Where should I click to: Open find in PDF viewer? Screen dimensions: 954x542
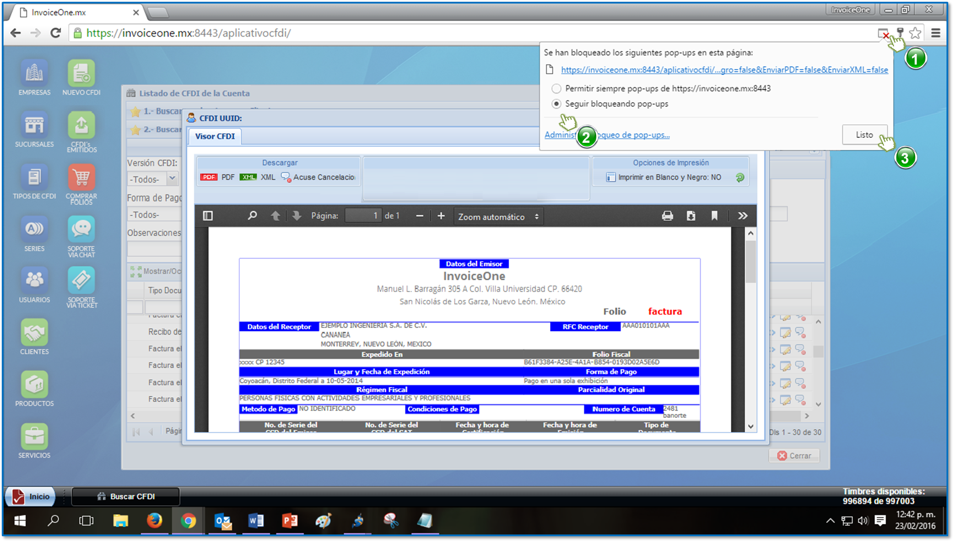click(252, 216)
